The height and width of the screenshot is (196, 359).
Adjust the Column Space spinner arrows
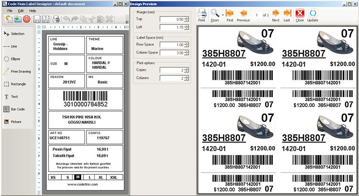click(x=187, y=53)
